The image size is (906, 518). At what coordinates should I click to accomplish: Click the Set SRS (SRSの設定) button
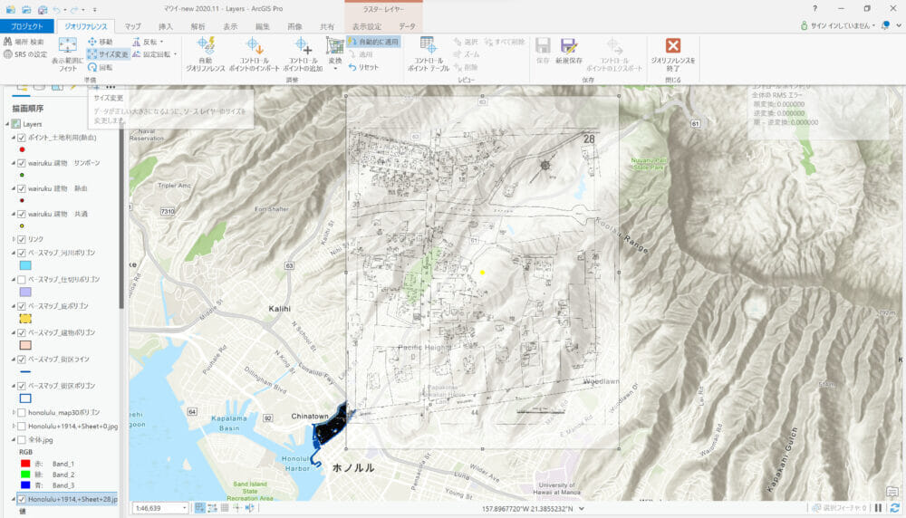pyautogui.click(x=25, y=54)
